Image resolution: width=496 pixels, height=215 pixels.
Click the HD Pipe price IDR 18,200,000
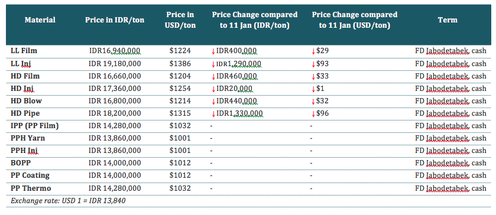(x=115, y=113)
